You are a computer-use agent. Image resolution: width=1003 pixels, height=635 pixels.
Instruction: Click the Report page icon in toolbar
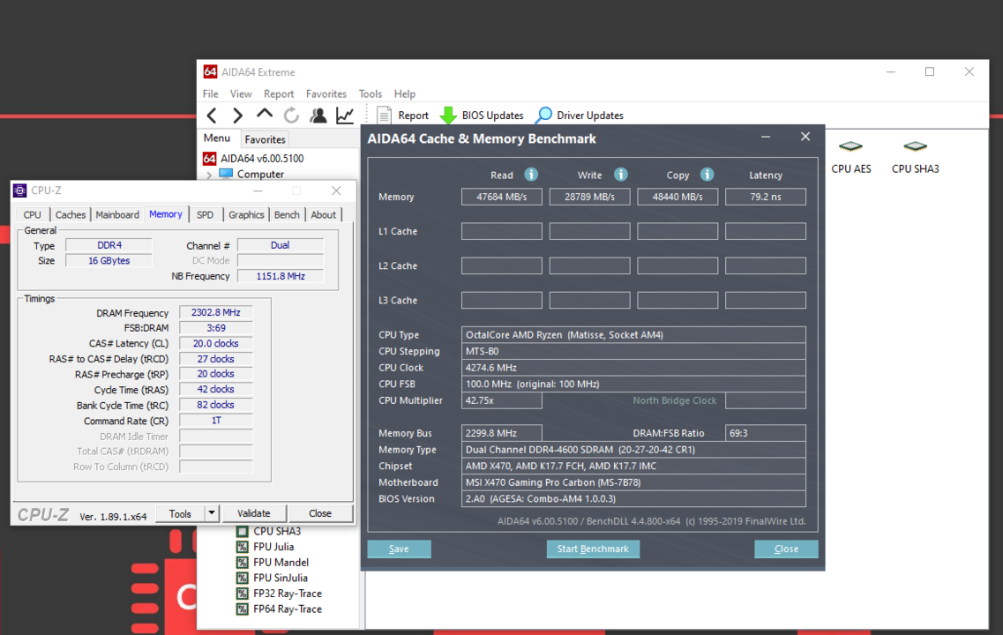click(384, 116)
